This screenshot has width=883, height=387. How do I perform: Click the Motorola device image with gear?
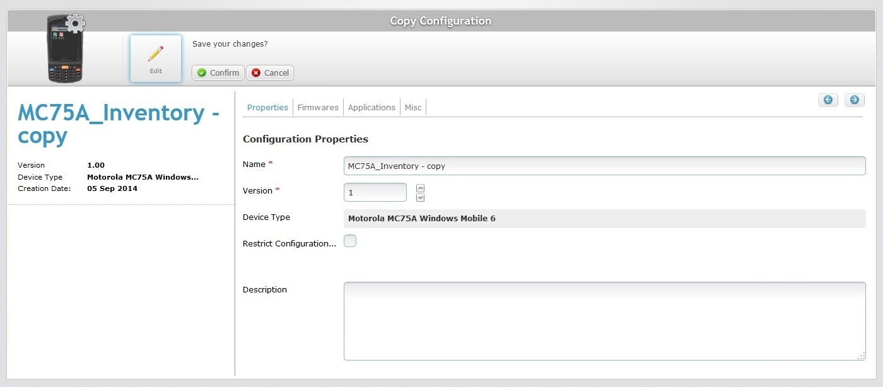click(x=66, y=49)
